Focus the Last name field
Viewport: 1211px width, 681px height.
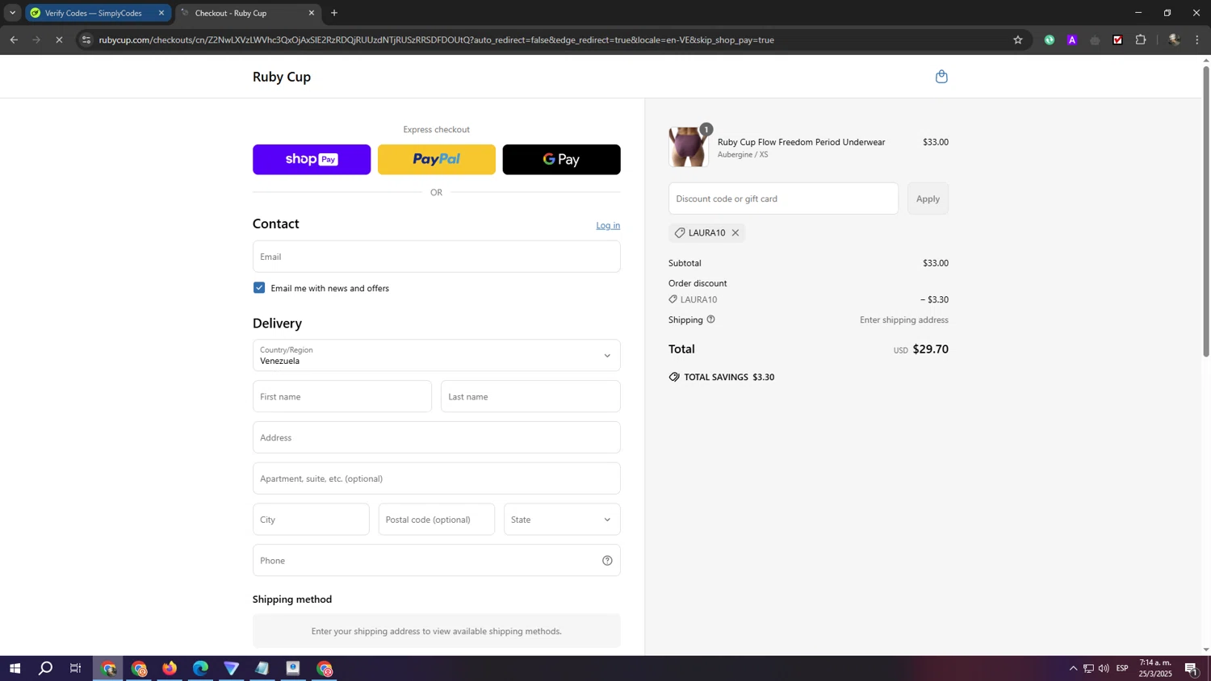coord(530,397)
